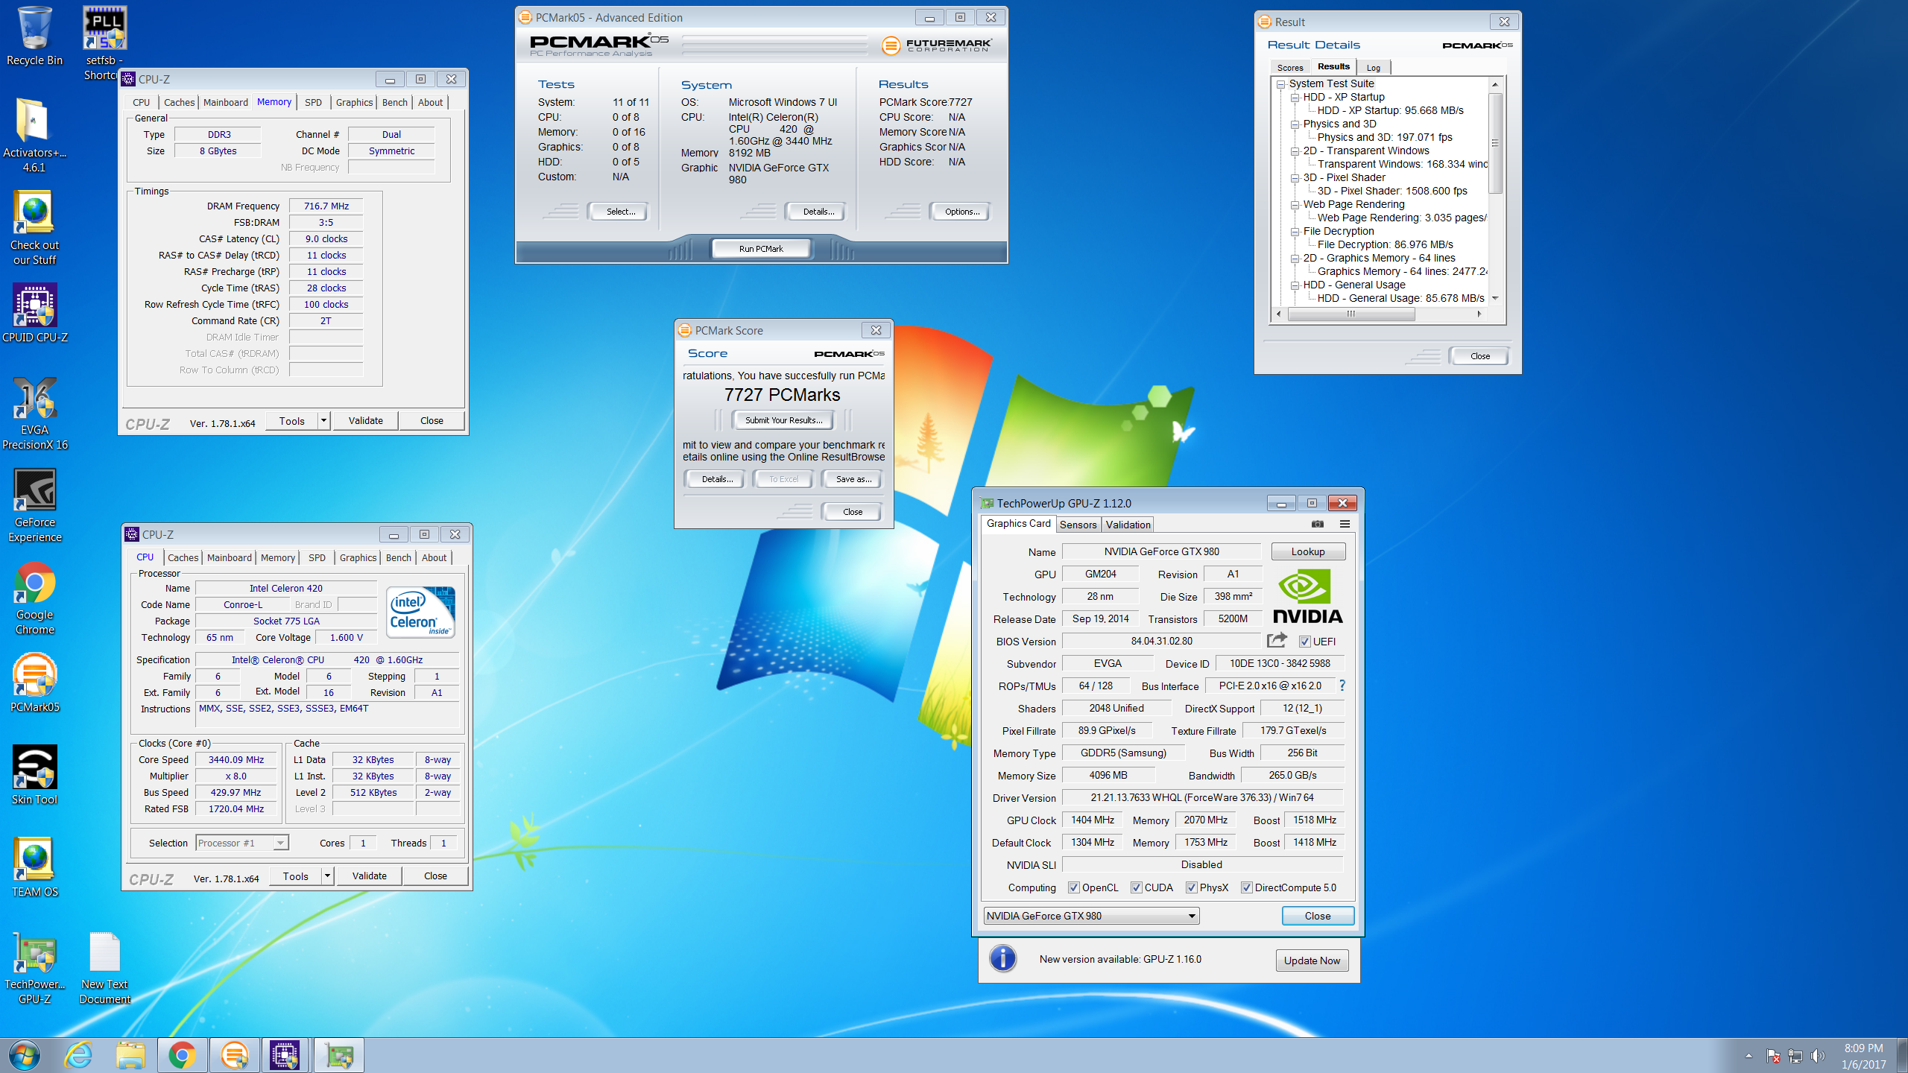Click volume speaker icon in system tray
Viewport: 1908px width, 1073px height.
(x=1818, y=1056)
